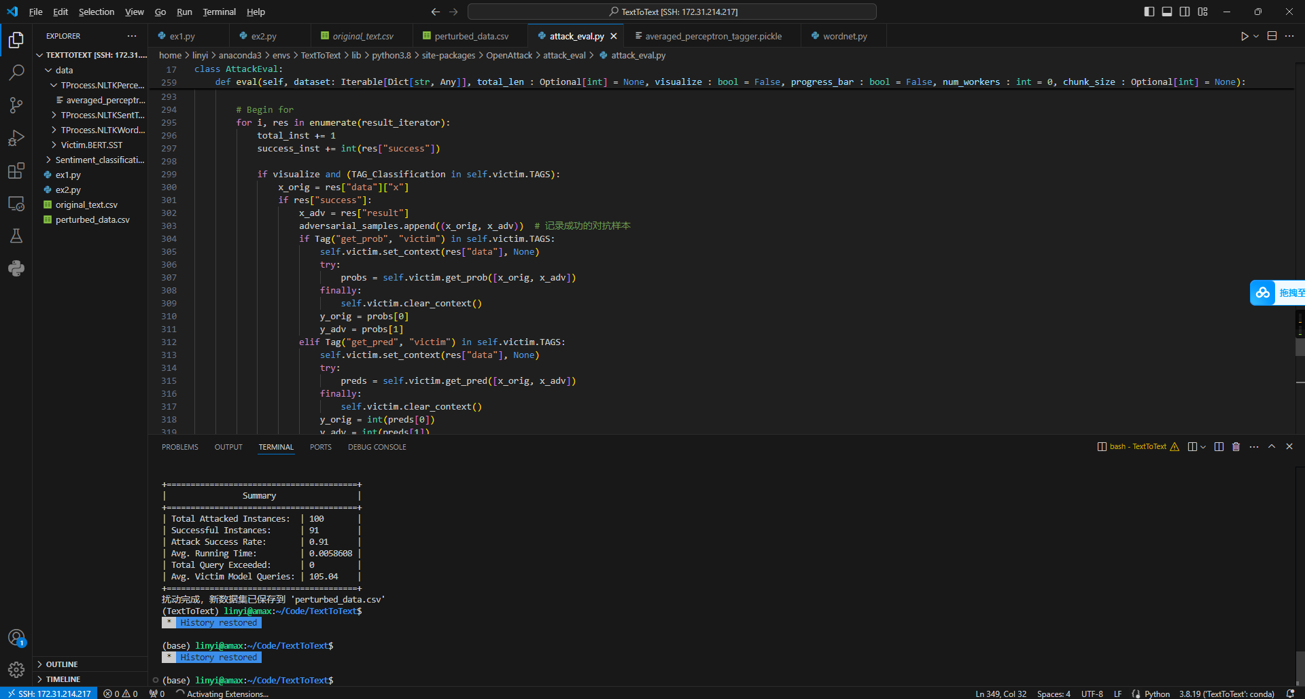Open the Source Control view
This screenshot has height=699, width=1305.
16,105
